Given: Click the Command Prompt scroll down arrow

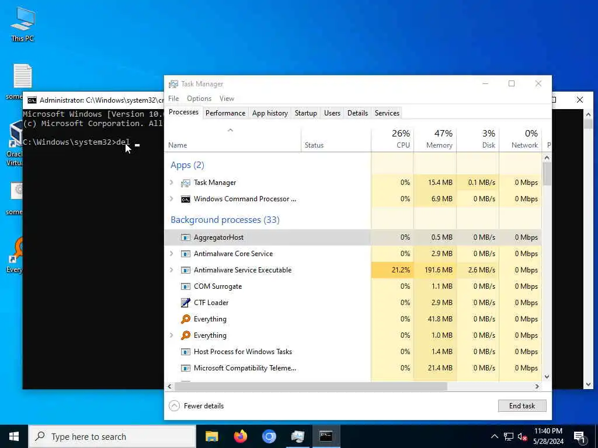Looking at the screenshot, I should tap(587, 385).
